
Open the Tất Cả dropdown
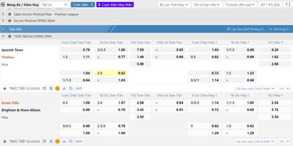[54, 5]
